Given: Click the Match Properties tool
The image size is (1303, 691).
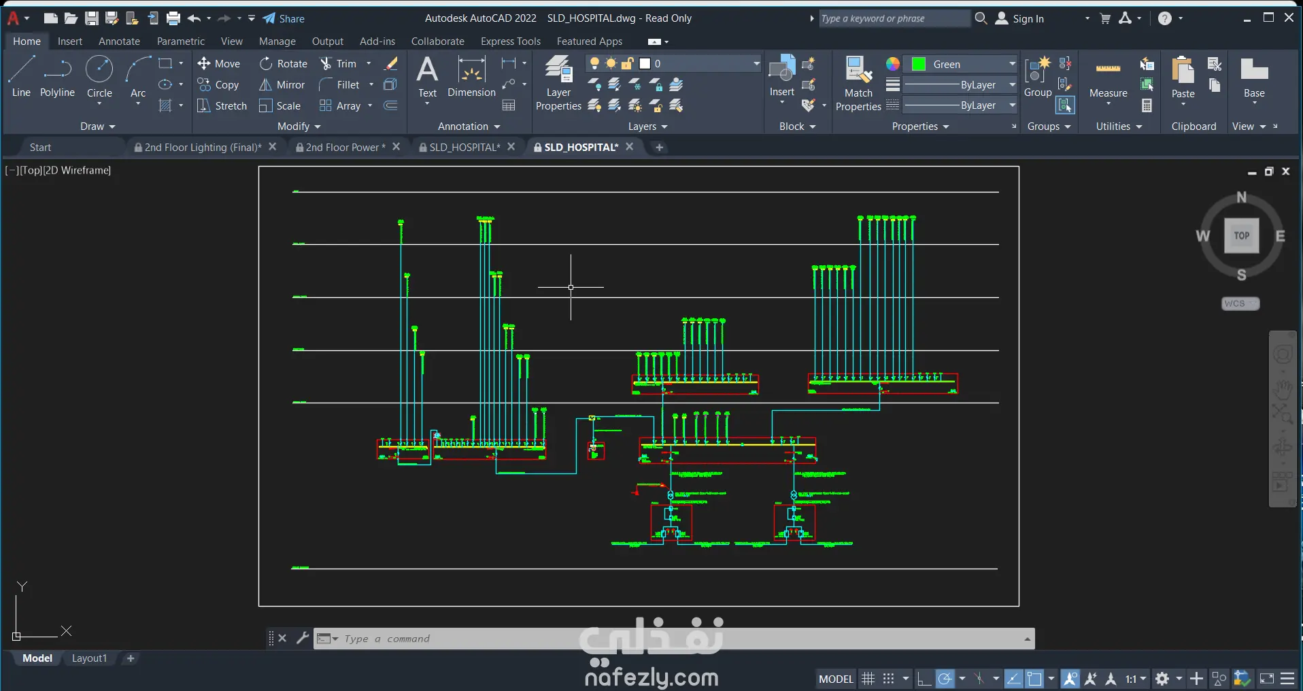Looking at the screenshot, I should click(858, 84).
